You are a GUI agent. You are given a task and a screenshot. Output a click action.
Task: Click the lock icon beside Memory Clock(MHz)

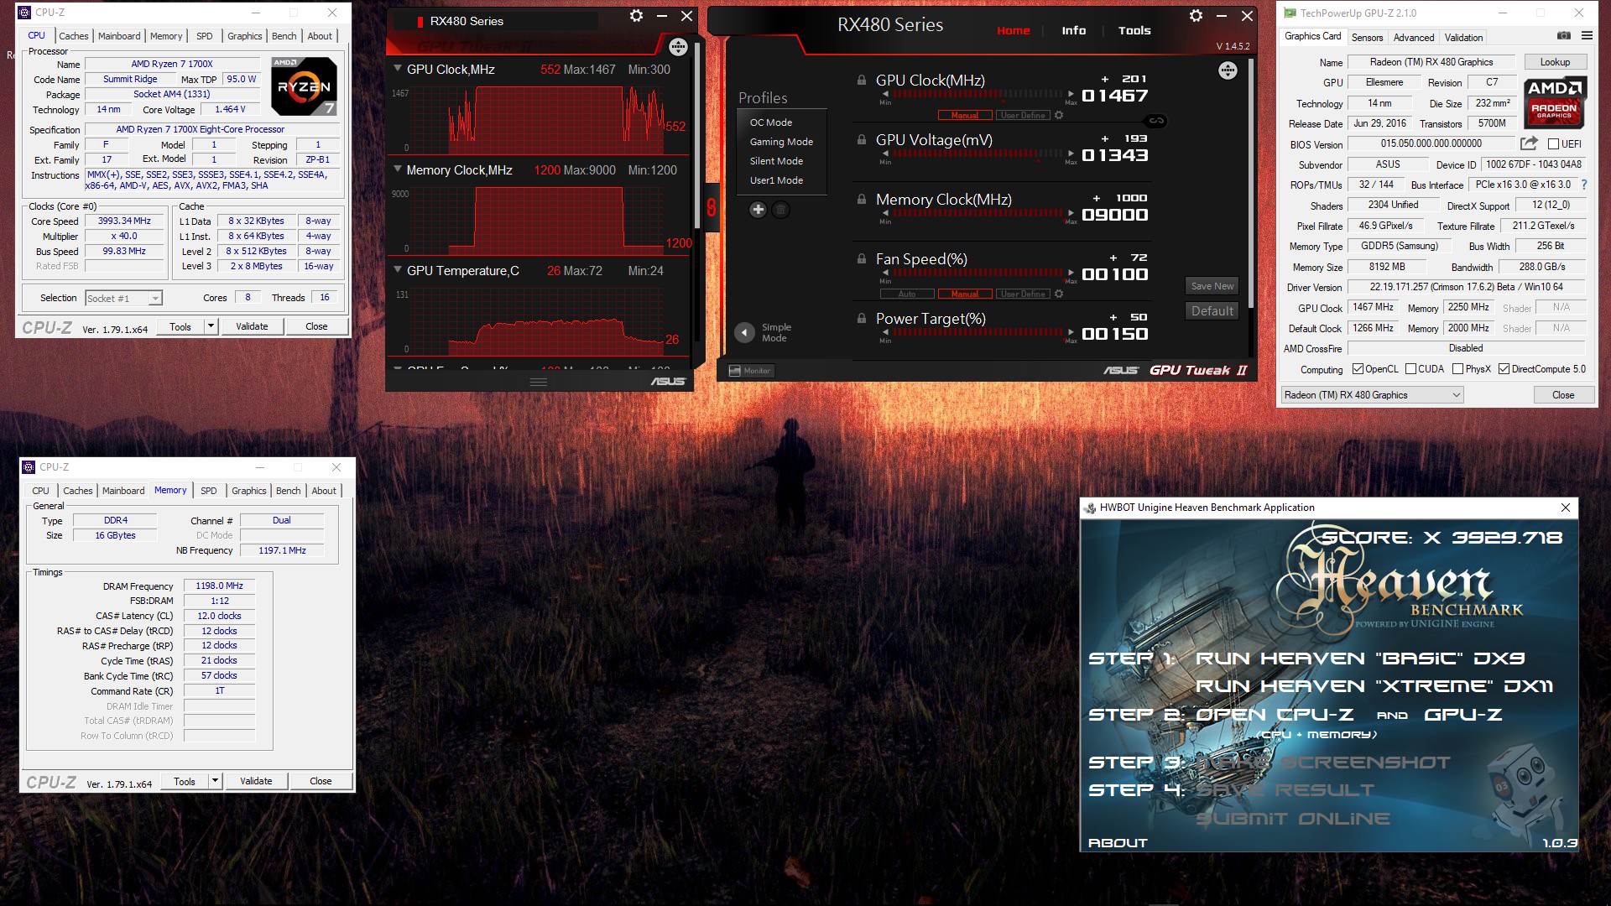[x=861, y=200]
